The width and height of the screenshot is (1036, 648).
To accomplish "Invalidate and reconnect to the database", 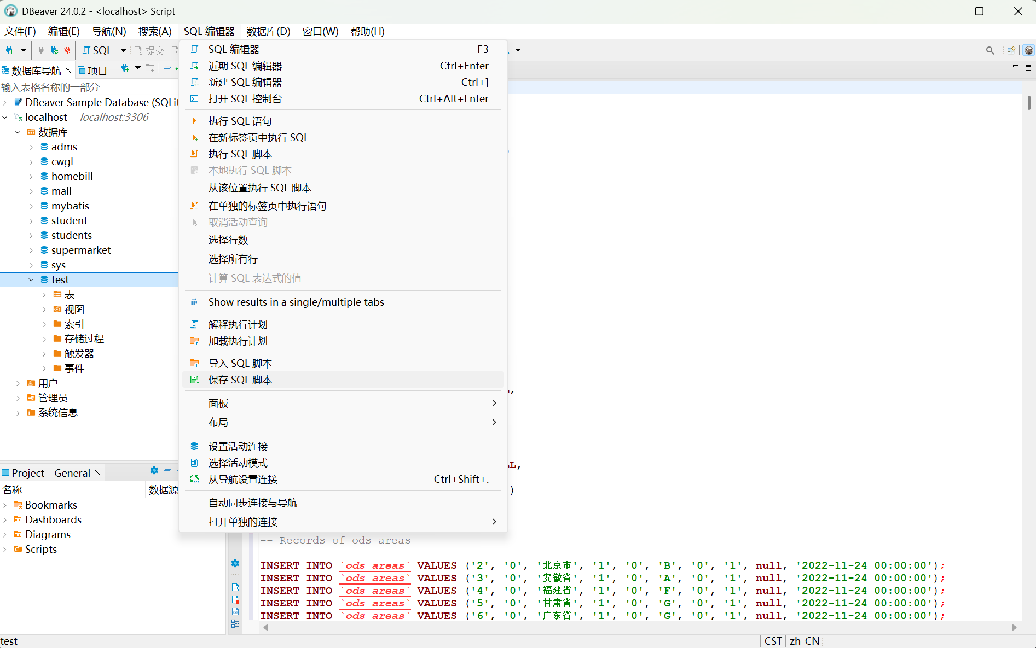I will tap(53, 50).
